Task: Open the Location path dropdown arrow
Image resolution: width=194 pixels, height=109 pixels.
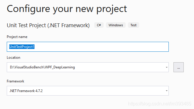Action: tap(166, 67)
